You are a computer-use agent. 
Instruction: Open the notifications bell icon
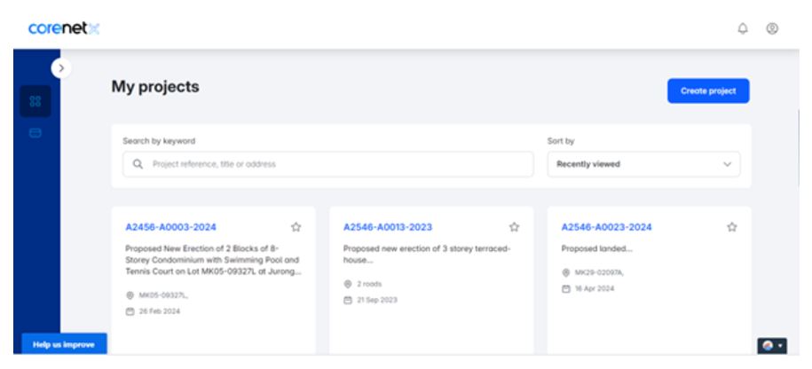point(743,28)
